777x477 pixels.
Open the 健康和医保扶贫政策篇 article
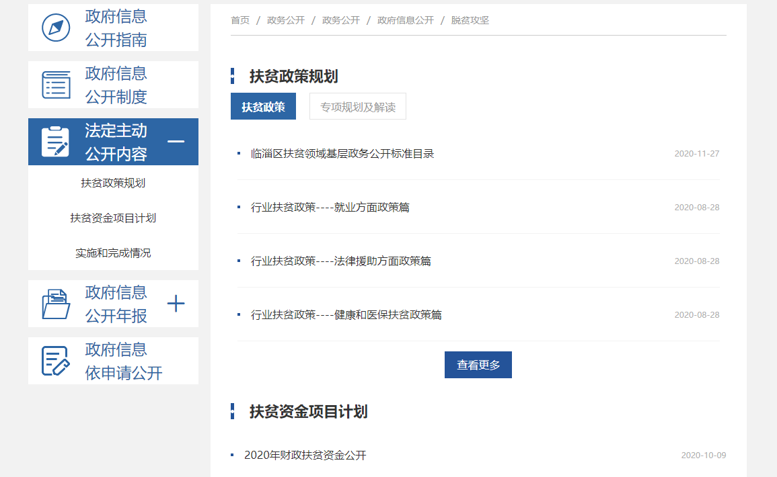pyautogui.click(x=346, y=315)
